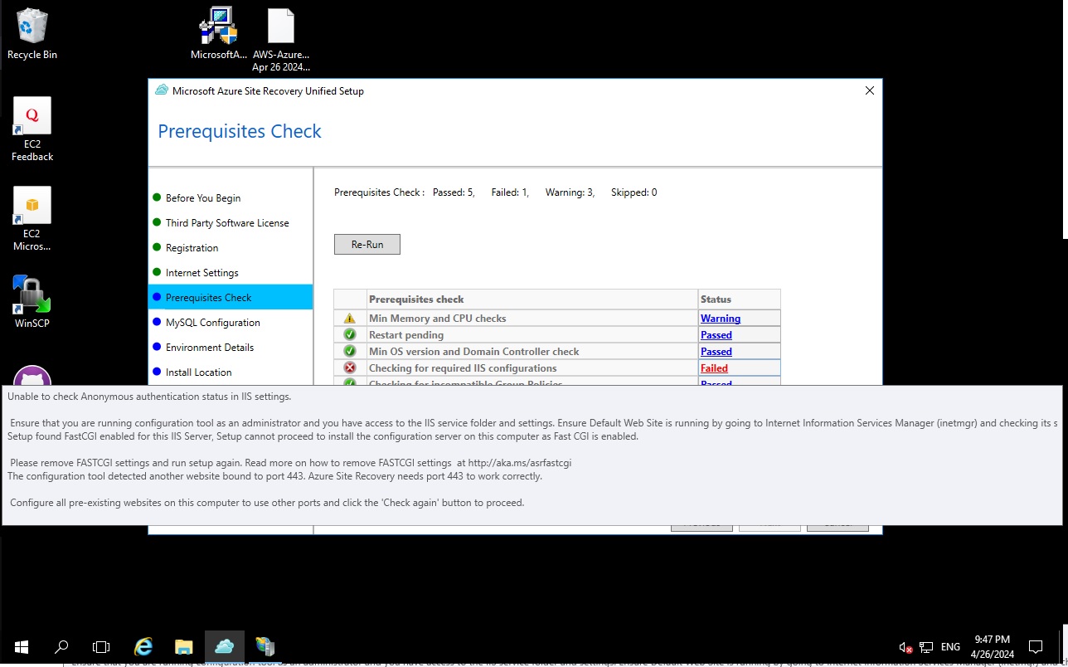1068x667 pixels.
Task: Open the taskbar search icon
Action: [x=61, y=646]
